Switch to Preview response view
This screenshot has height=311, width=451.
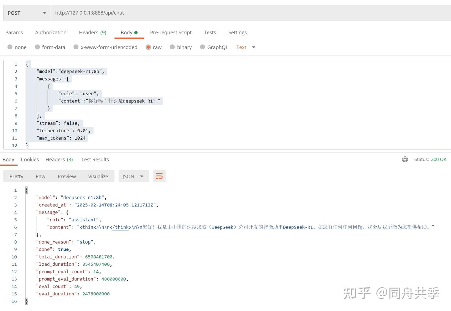[x=67, y=176]
